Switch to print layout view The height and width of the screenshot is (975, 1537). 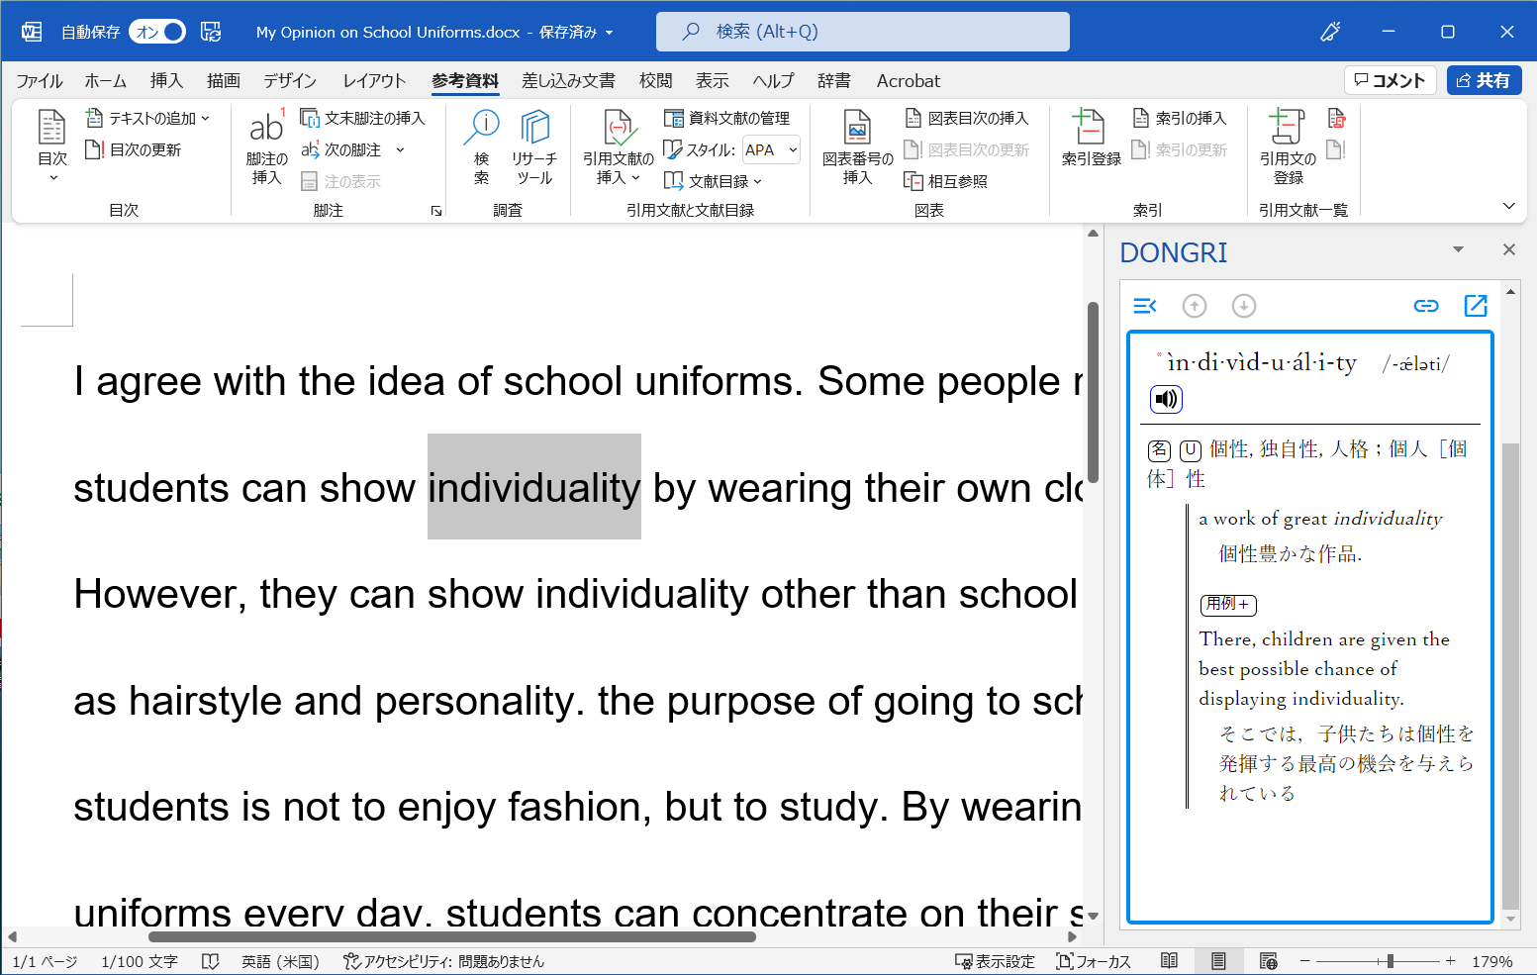1218,961
